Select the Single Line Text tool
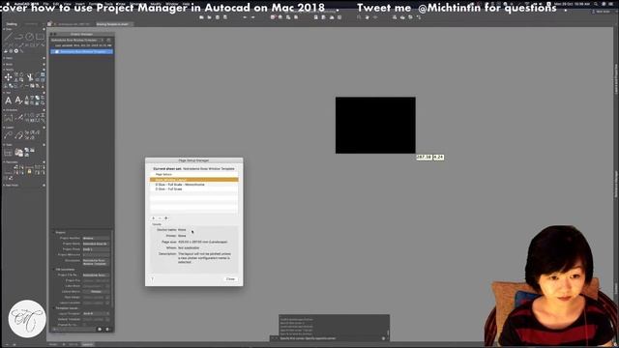The height and width of the screenshot is (348, 619). pyautogui.click(x=18, y=101)
